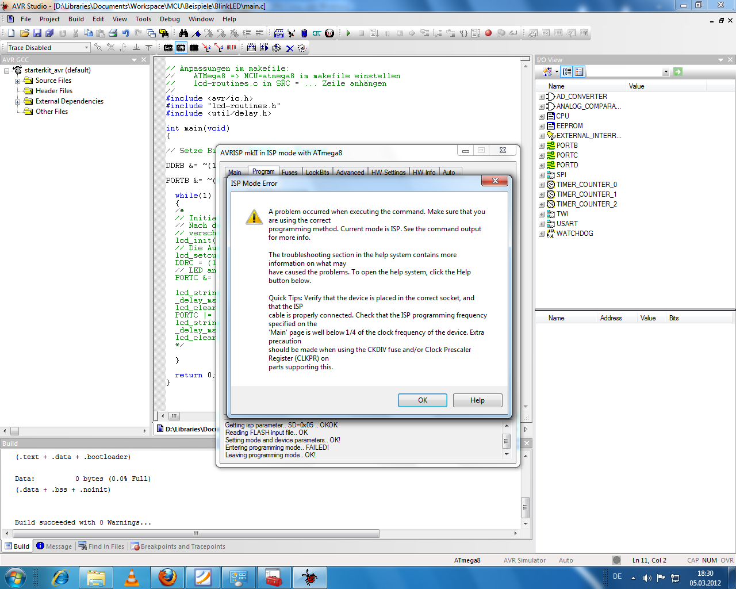Click the New File toolbar icon

[11, 33]
